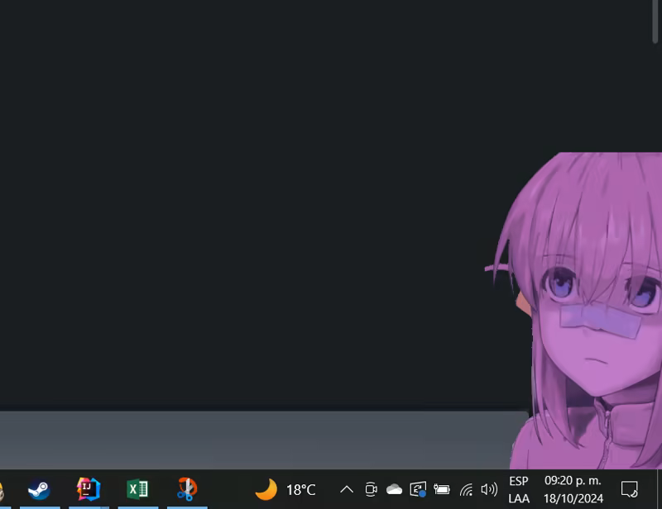This screenshot has width=662, height=509.
Task: Open the notification action center
Action: coord(629,490)
